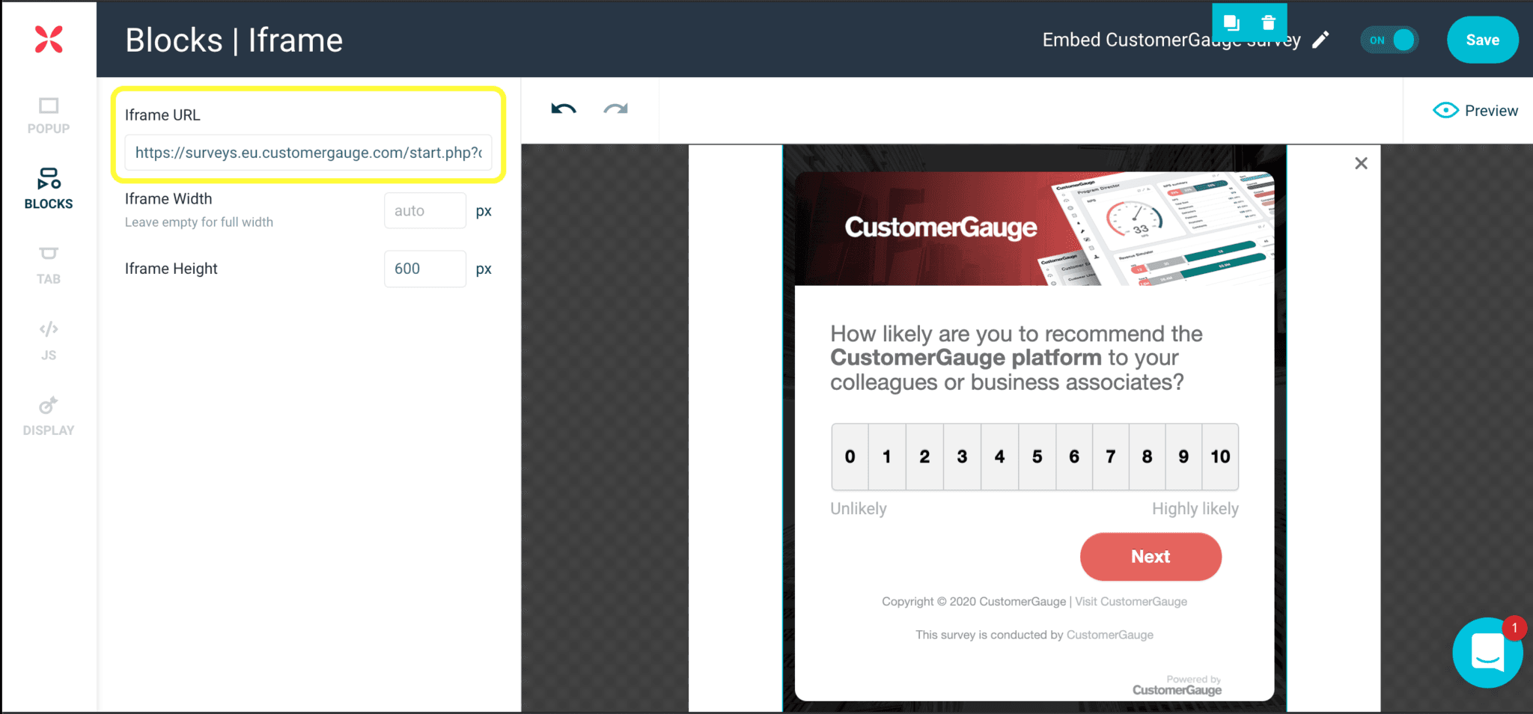Select score 4 in the survey

[999, 457]
